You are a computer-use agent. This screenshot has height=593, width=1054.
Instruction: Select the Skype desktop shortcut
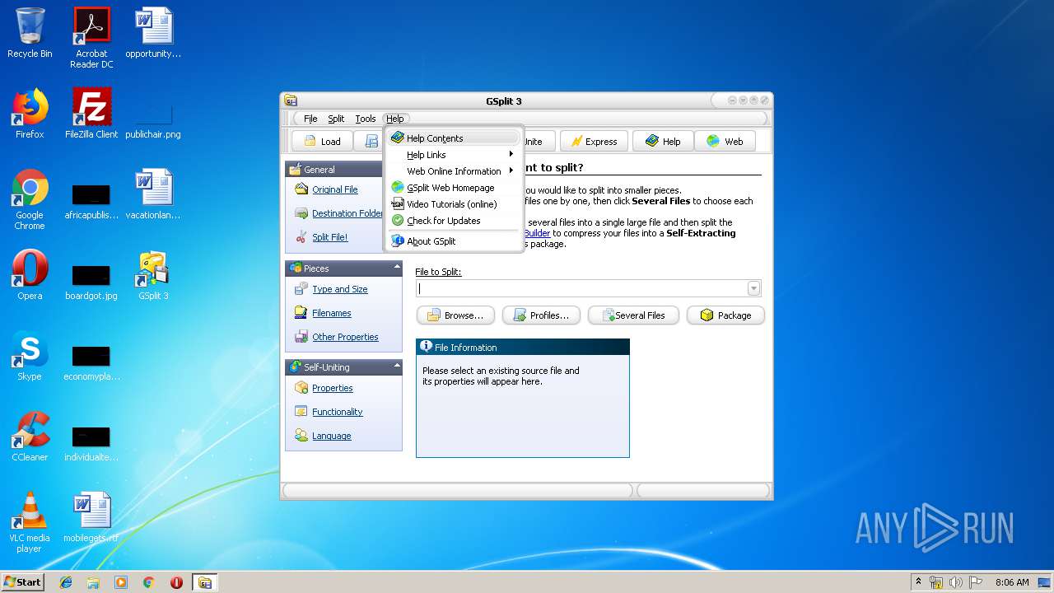(30, 356)
